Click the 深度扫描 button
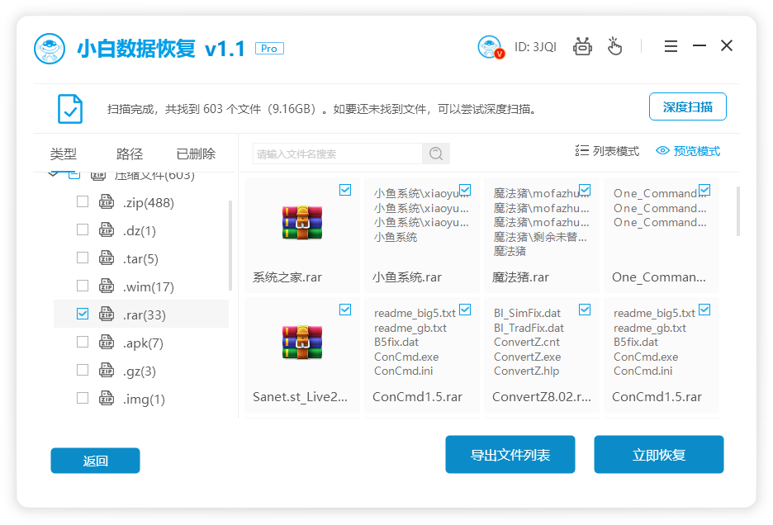The width and height of the screenshot is (773, 525). (x=688, y=106)
